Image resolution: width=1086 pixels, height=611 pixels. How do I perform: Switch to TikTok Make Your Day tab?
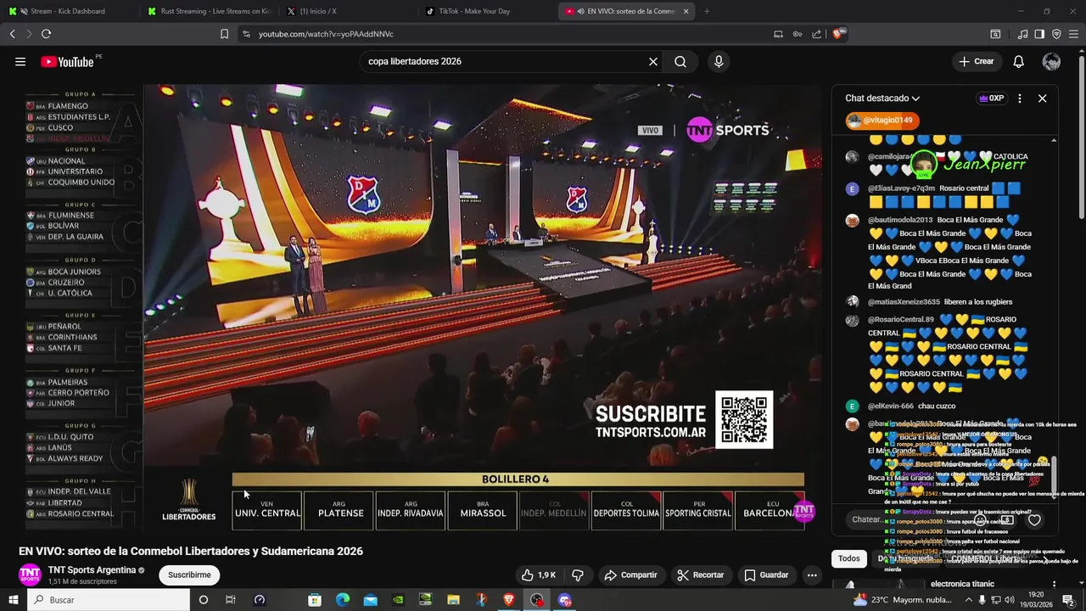pyautogui.click(x=488, y=11)
